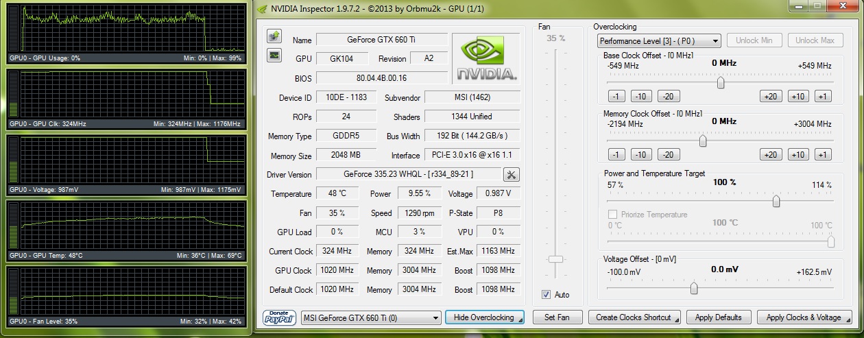This screenshot has height=338, width=864.
Task: Click the Device ID value 10DE - 1183
Action: pos(346,97)
